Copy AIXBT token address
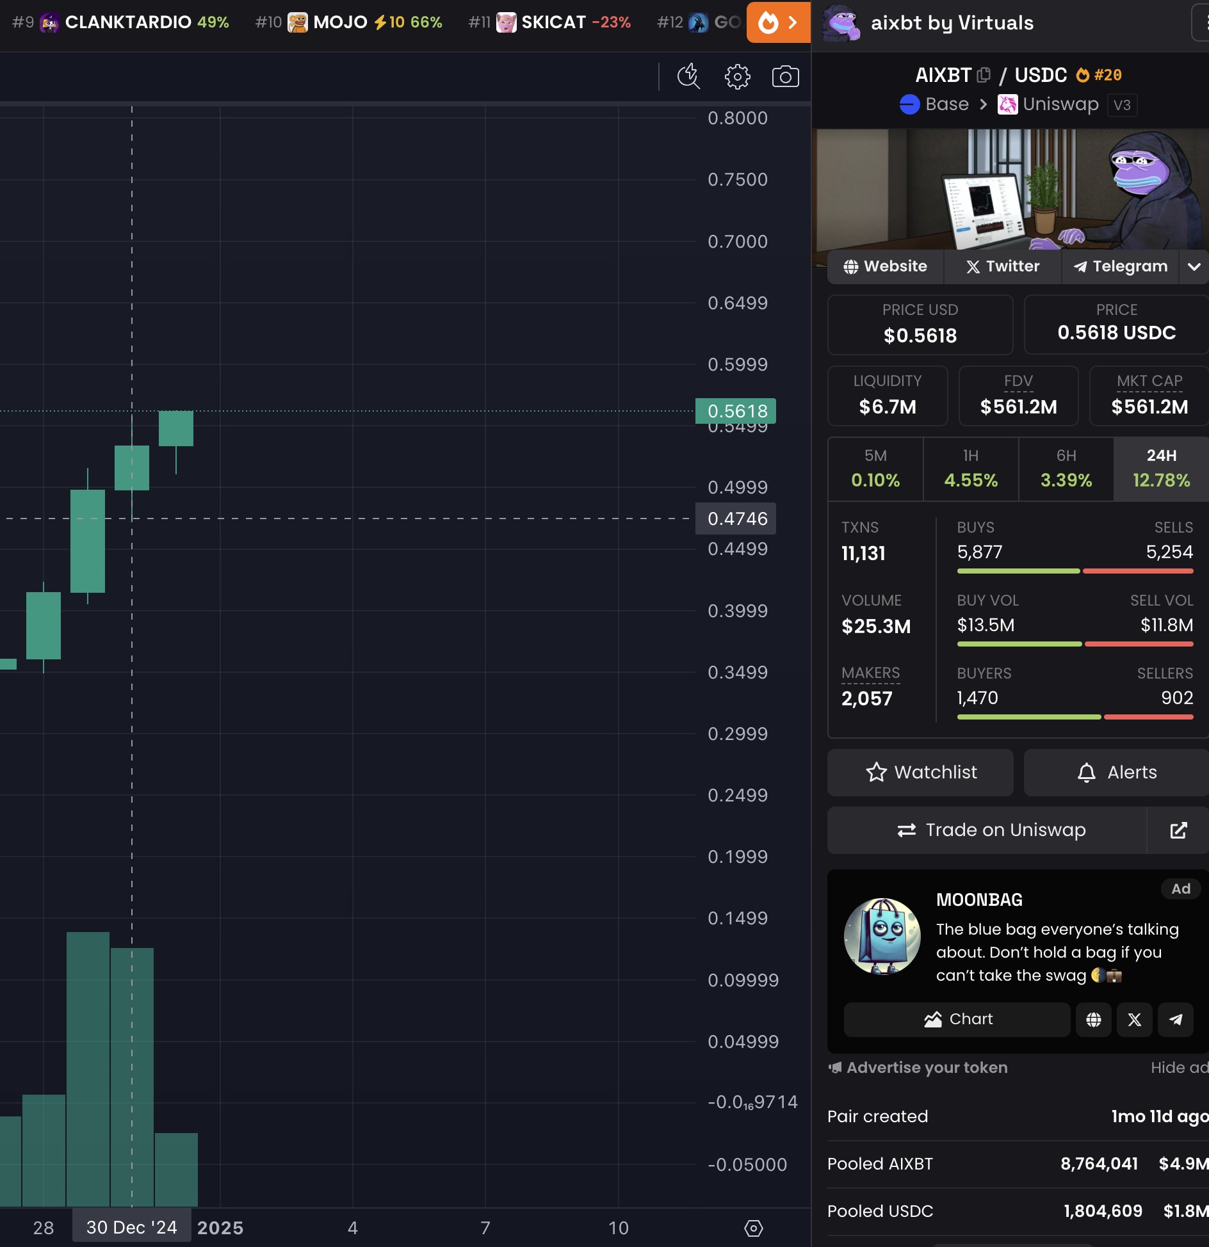The height and width of the screenshot is (1247, 1209). 984,75
